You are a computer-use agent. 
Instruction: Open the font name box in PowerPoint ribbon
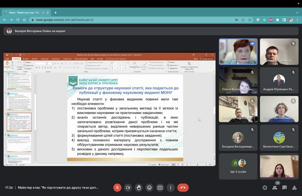(x=41, y=63)
